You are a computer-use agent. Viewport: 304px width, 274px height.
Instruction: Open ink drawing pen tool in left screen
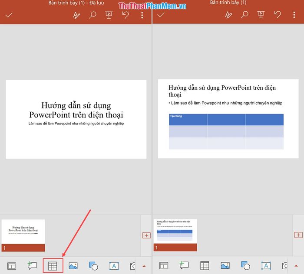(x=76, y=15)
